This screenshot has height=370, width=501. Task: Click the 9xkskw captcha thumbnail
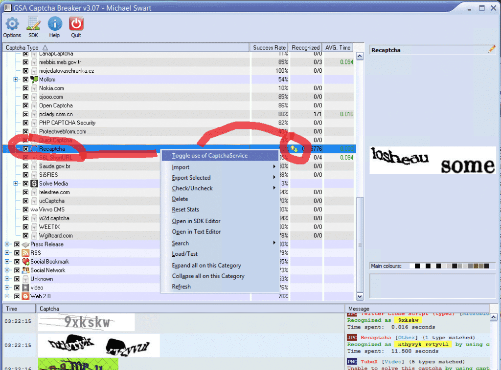tap(87, 322)
